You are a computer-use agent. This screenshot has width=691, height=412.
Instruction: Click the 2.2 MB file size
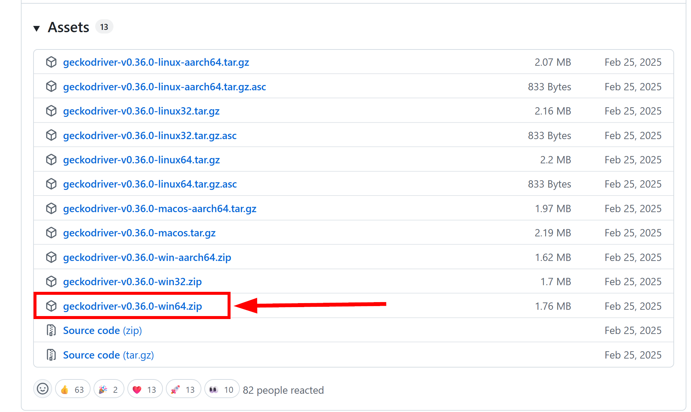(x=556, y=160)
